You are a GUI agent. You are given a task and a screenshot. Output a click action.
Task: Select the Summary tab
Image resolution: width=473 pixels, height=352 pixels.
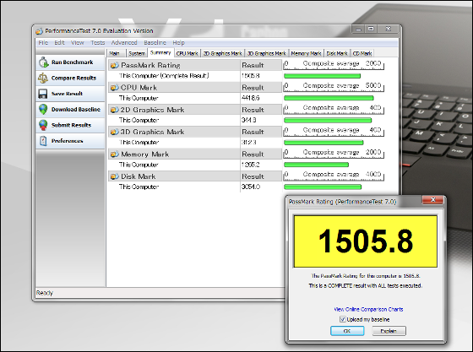(160, 52)
